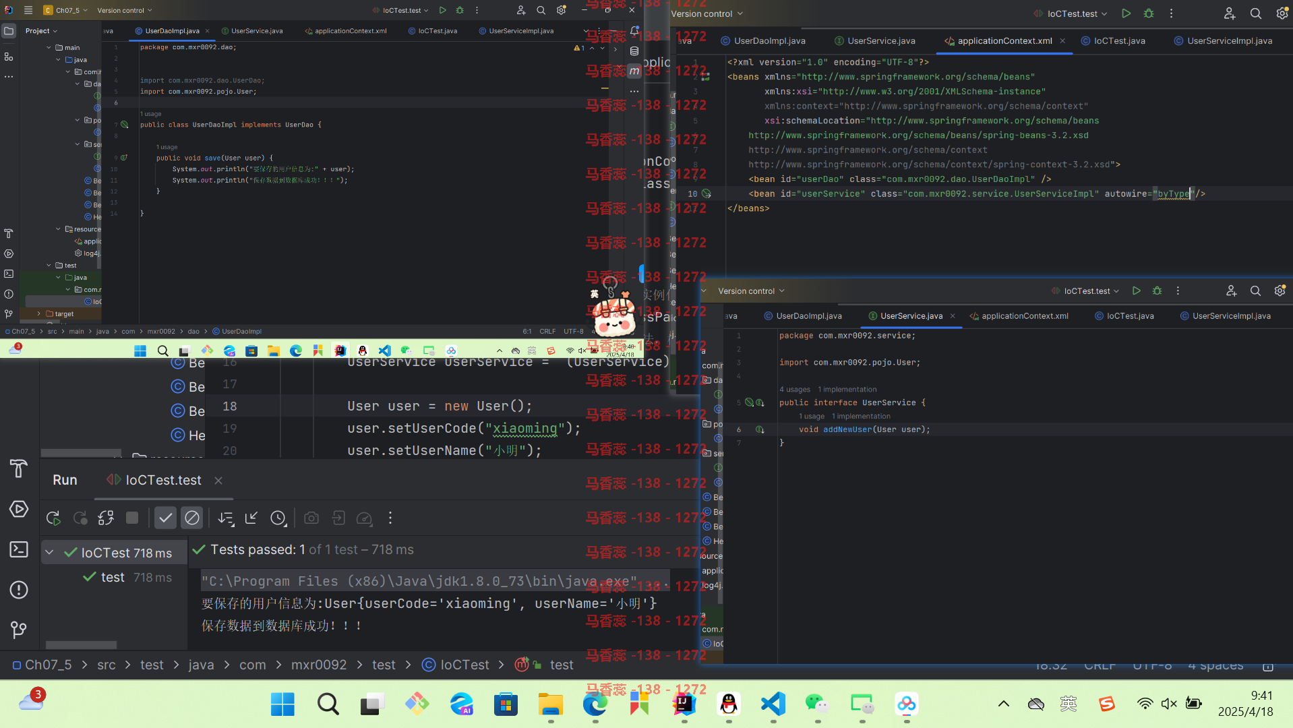Click the import tests arrow icon in Run toolbar
The image size is (1293, 728).
251,518
